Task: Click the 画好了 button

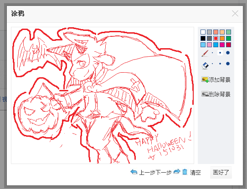Action: [221, 172]
